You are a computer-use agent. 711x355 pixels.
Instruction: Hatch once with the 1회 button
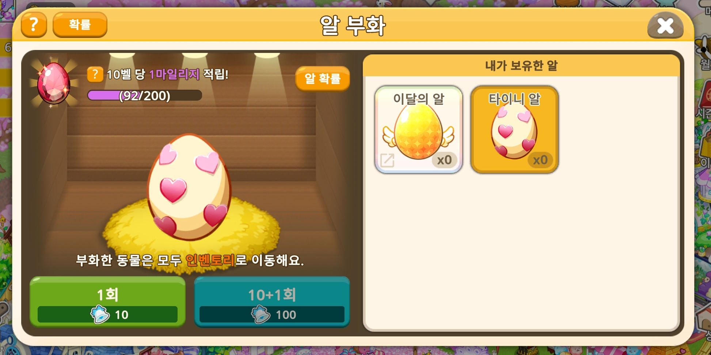pos(107,302)
